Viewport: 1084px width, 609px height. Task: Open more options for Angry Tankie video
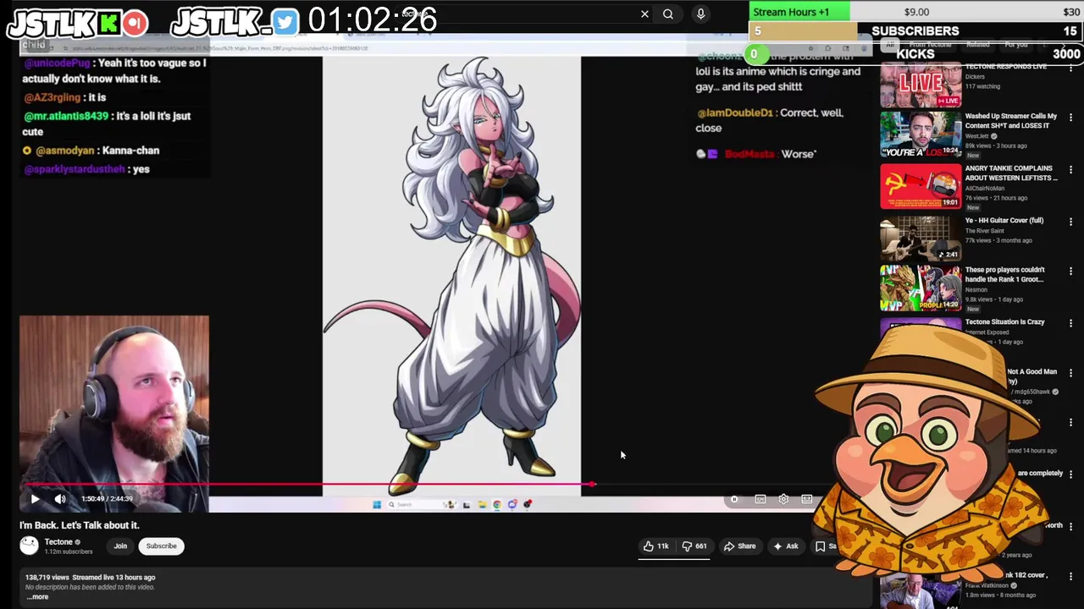[1070, 169]
